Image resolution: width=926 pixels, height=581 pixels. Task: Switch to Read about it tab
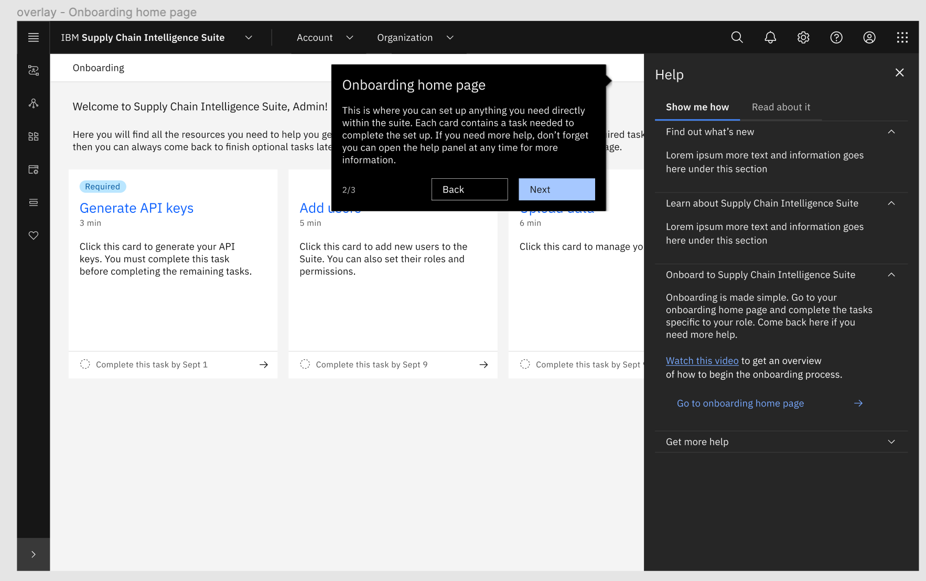coord(781,107)
